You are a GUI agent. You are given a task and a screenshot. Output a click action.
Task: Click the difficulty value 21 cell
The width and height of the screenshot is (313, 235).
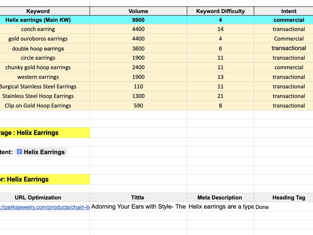220,96
